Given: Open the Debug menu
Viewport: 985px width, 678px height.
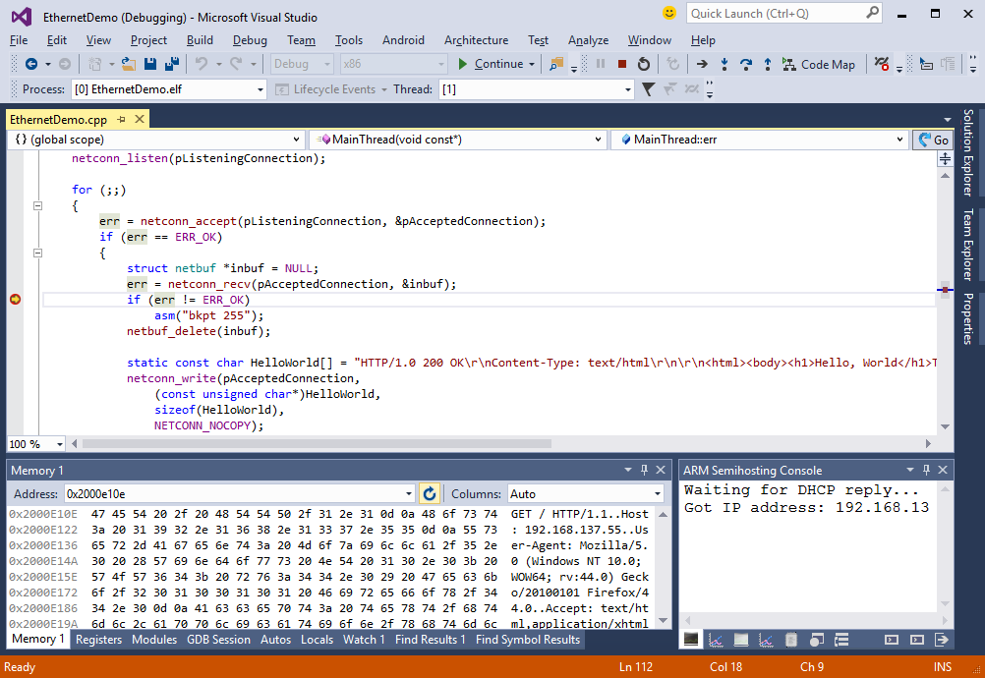Looking at the screenshot, I should pyautogui.click(x=250, y=40).
